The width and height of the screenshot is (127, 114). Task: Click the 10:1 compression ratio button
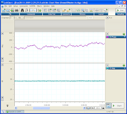coord(98,108)
